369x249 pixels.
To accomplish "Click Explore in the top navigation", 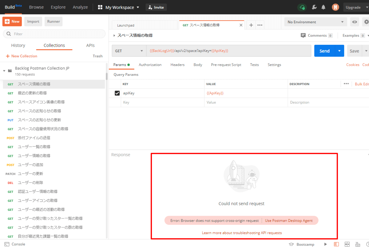I will pos(58,7).
